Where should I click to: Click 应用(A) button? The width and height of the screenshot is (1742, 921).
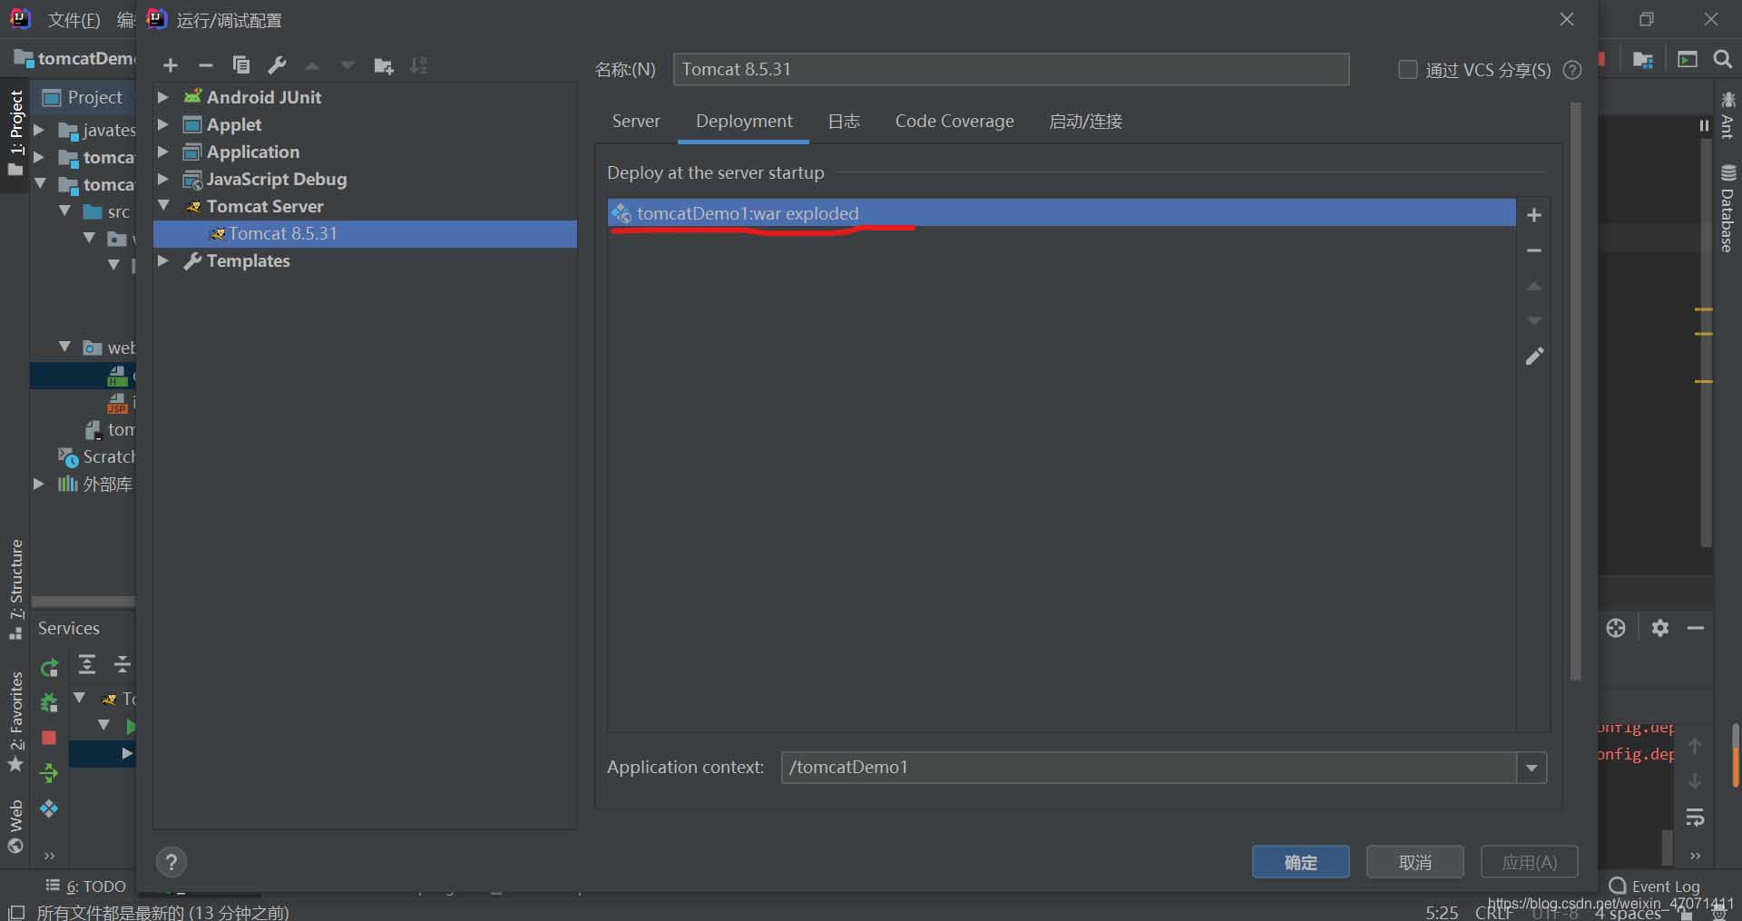tap(1530, 862)
